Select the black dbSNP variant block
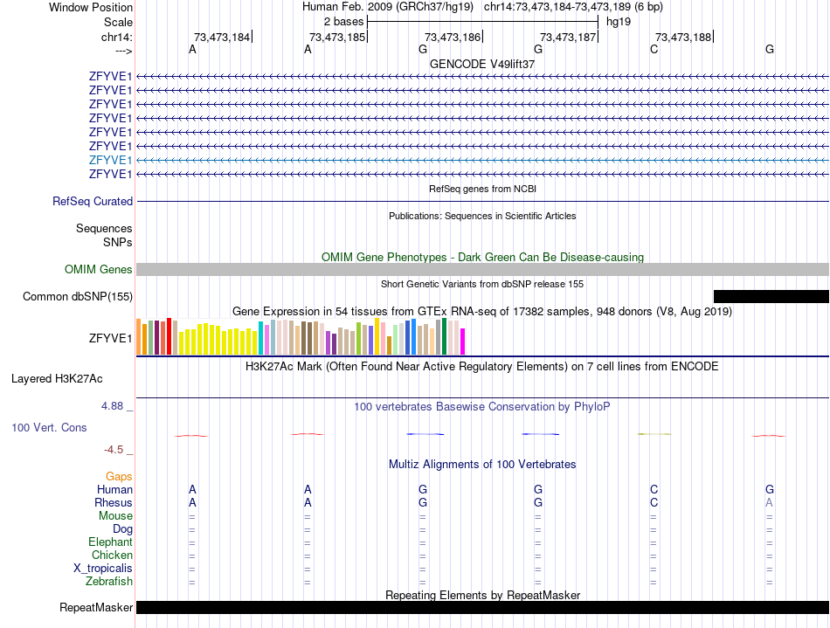 tap(771, 296)
